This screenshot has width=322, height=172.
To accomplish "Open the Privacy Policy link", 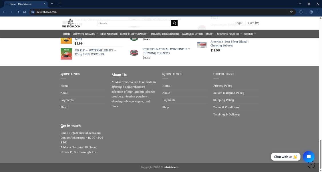I will click(x=222, y=86).
